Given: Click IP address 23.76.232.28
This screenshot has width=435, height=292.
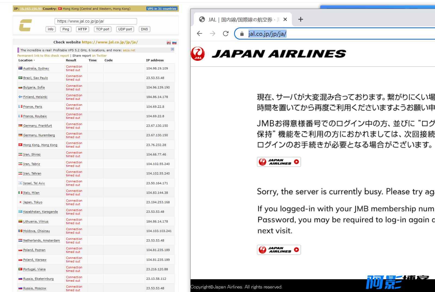Looking at the screenshot, I should (x=156, y=145).
